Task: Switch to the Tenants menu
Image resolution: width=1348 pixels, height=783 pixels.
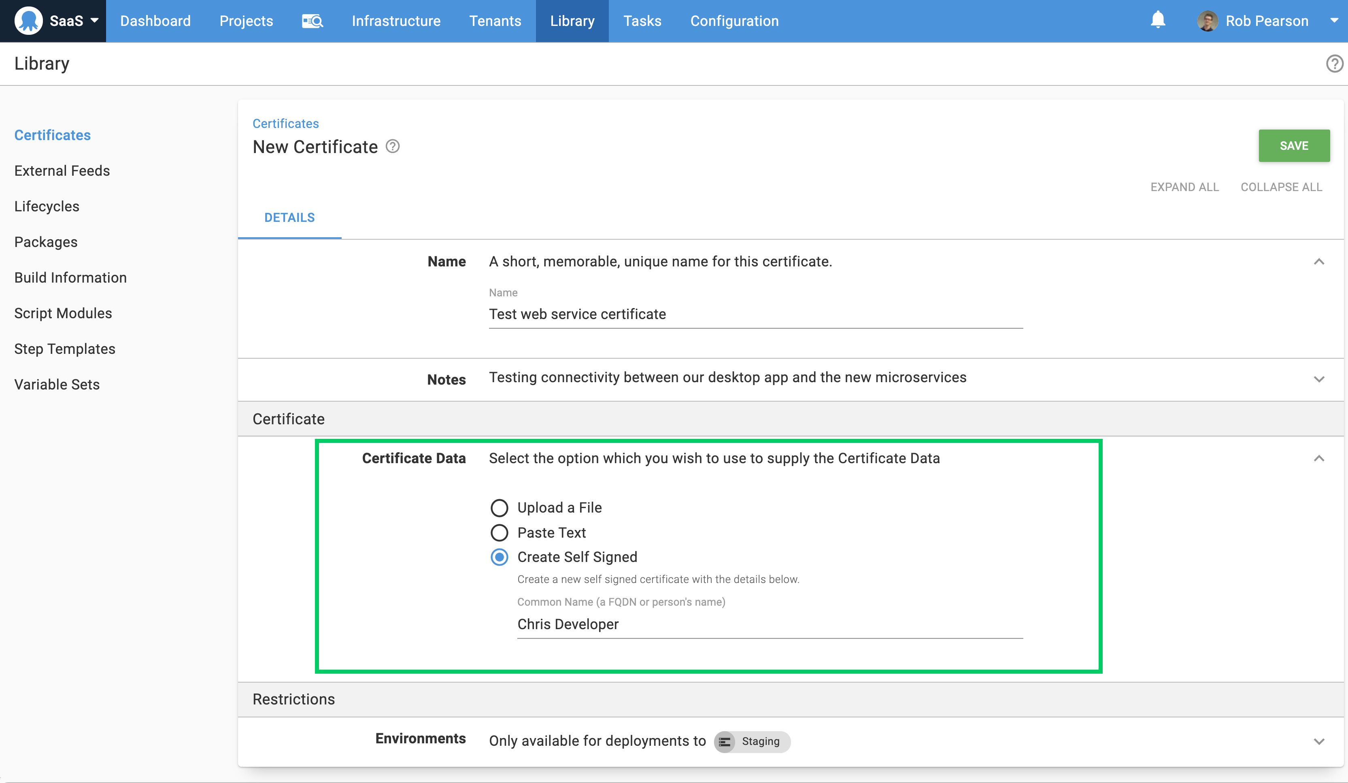Action: 495,21
